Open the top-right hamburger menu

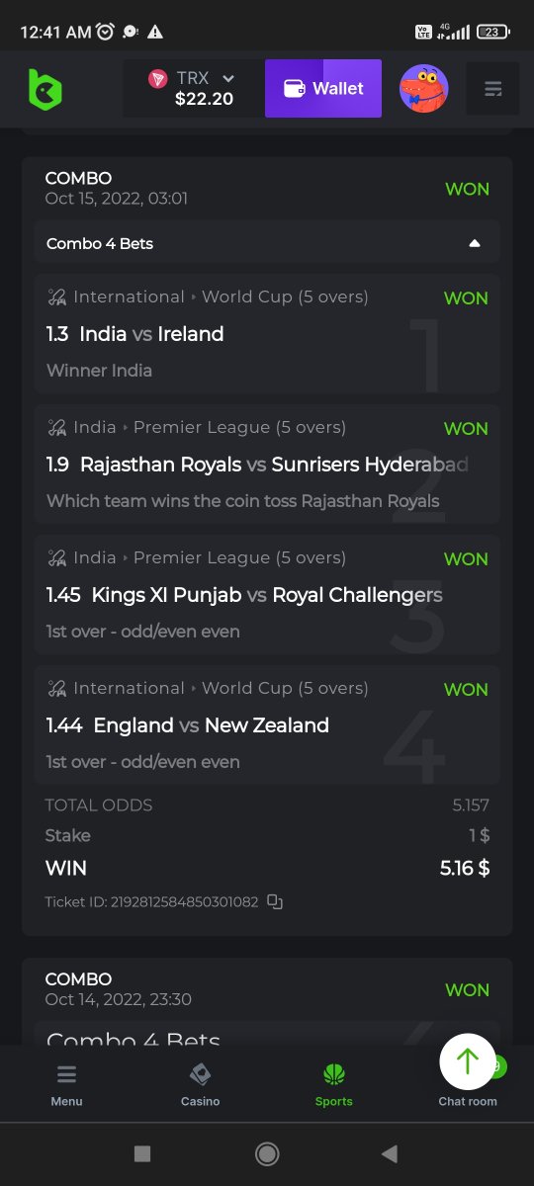pos(492,89)
